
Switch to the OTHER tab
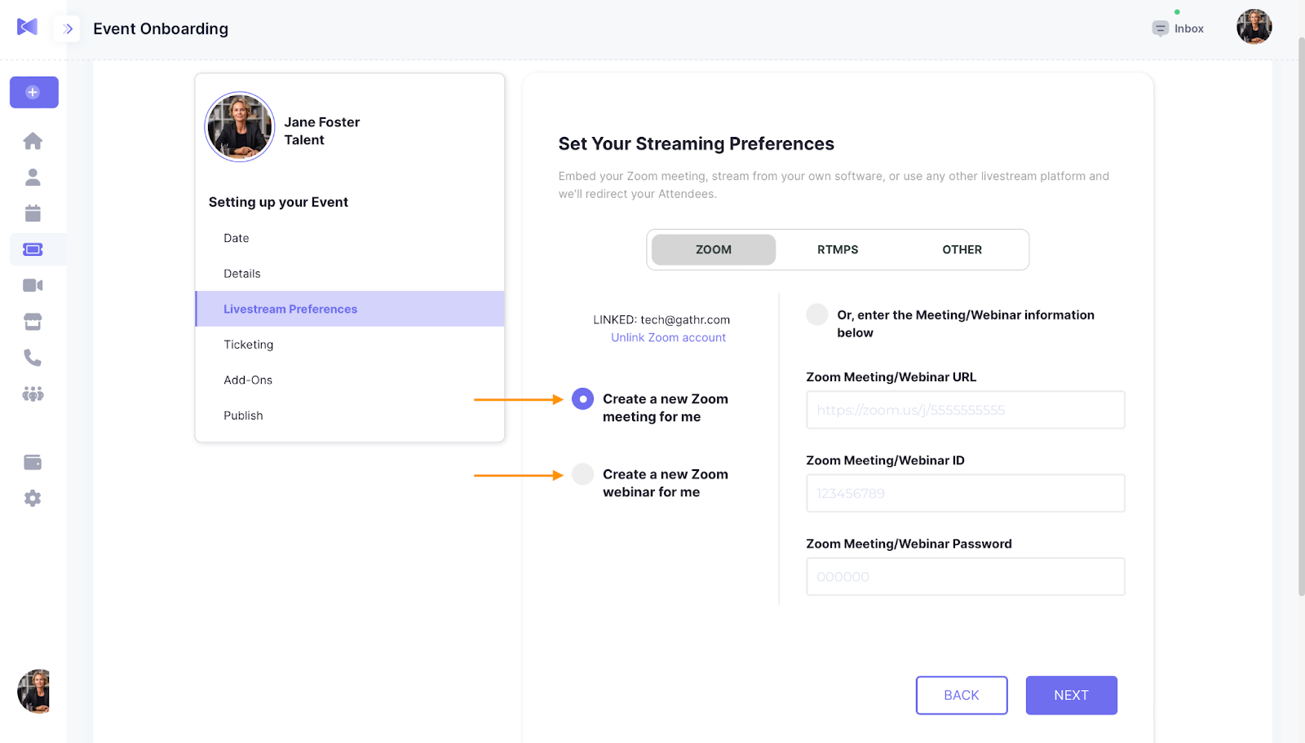962,249
